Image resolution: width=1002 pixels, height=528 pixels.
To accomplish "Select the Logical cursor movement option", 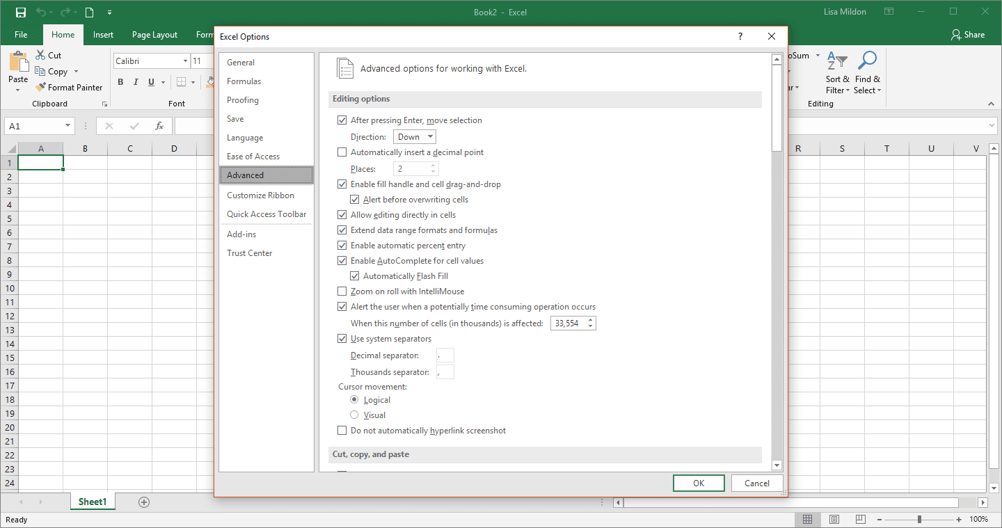I will click(x=354, y=400).
